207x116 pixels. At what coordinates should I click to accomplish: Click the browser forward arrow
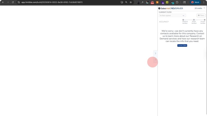tap(8, 2)
